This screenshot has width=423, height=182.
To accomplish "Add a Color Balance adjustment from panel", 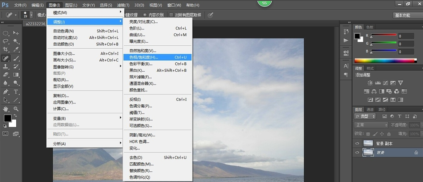I will (374, 91).
